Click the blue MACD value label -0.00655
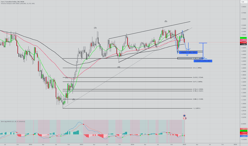The width and height of the screenshot is (248, 146). point(243,136)
